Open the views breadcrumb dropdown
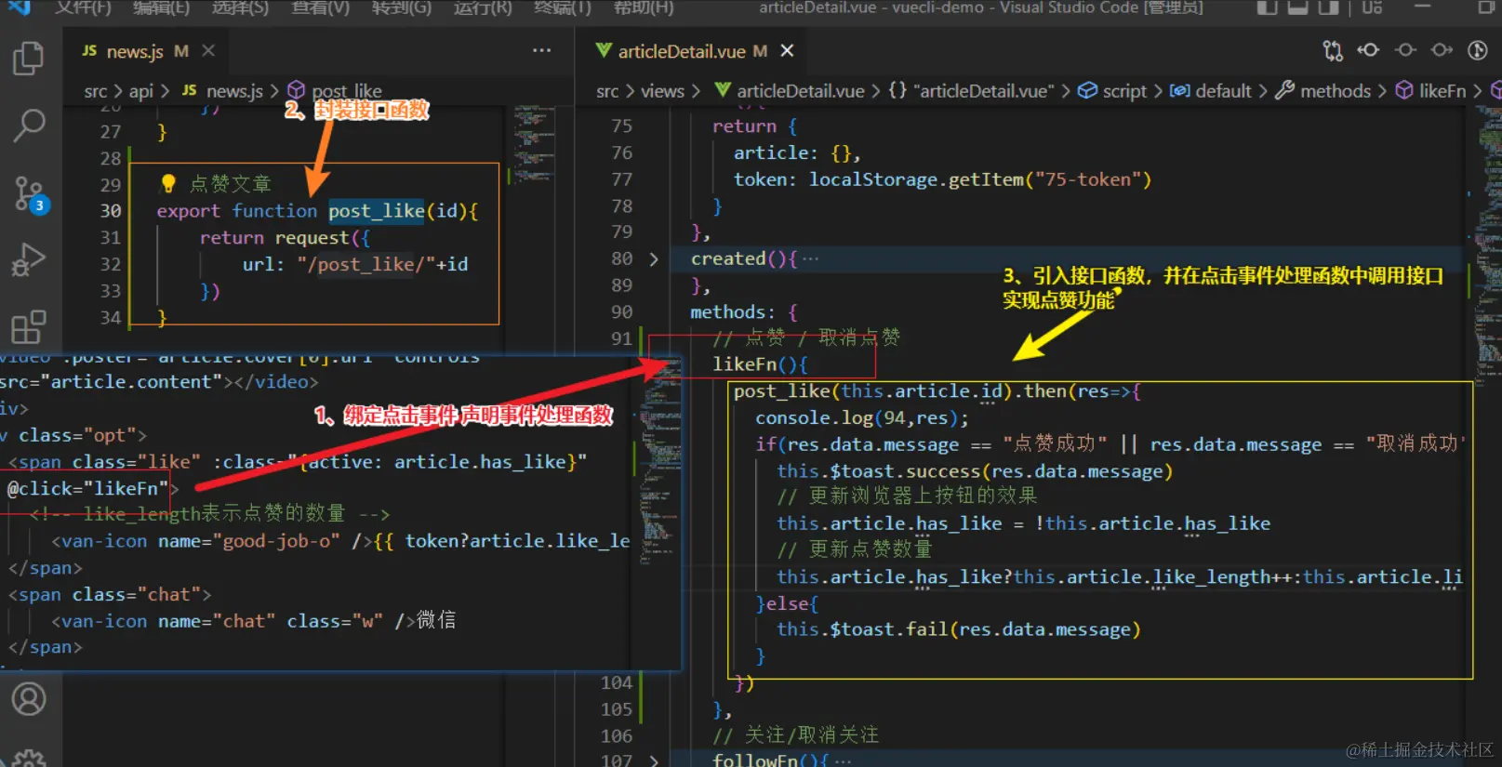 click(662, 91)
